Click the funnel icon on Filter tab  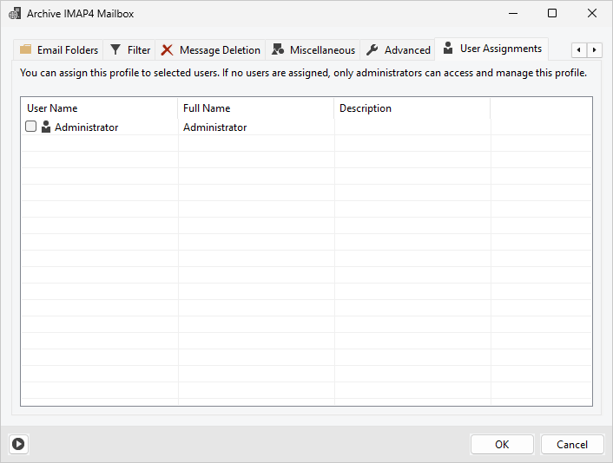pyautogui.click(x=115, y=50)
